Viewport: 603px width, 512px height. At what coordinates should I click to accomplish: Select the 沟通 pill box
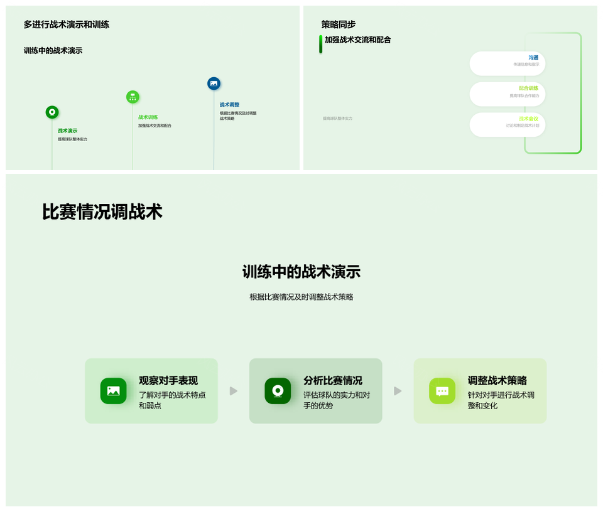[x=507, y=63]
